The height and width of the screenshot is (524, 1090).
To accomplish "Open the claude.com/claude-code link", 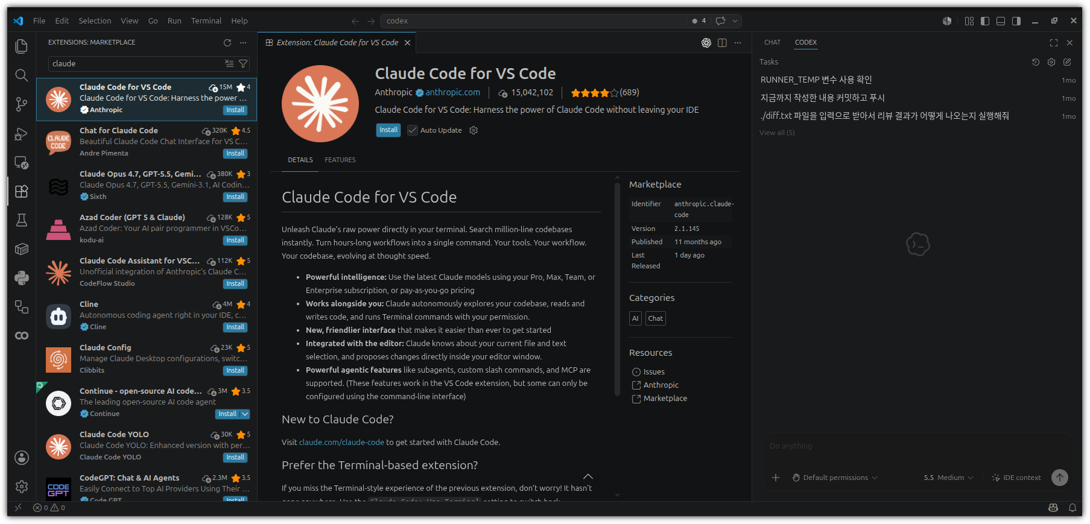I will 341,443.
